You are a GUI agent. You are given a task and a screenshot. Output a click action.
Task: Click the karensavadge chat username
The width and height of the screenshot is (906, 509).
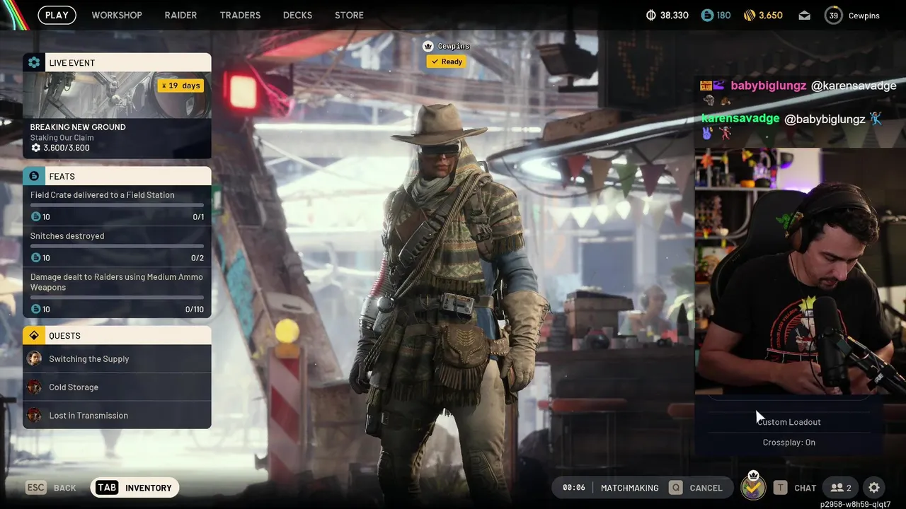[x=740, y=118]
